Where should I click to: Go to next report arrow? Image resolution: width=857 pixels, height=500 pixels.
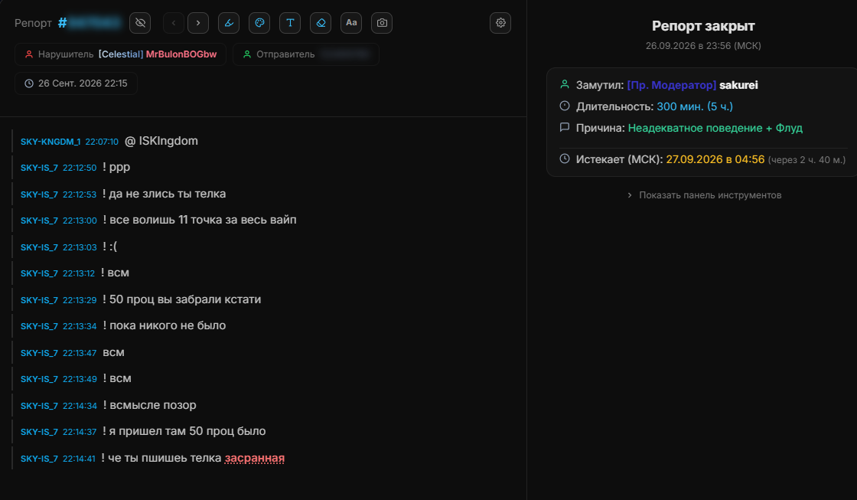(x=198, y=23)
